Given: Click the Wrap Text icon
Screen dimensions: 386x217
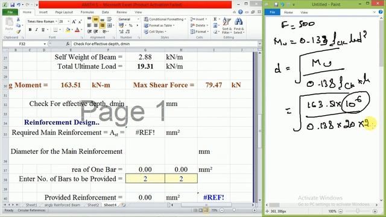Looking at the screenshot, I should 109,19.
